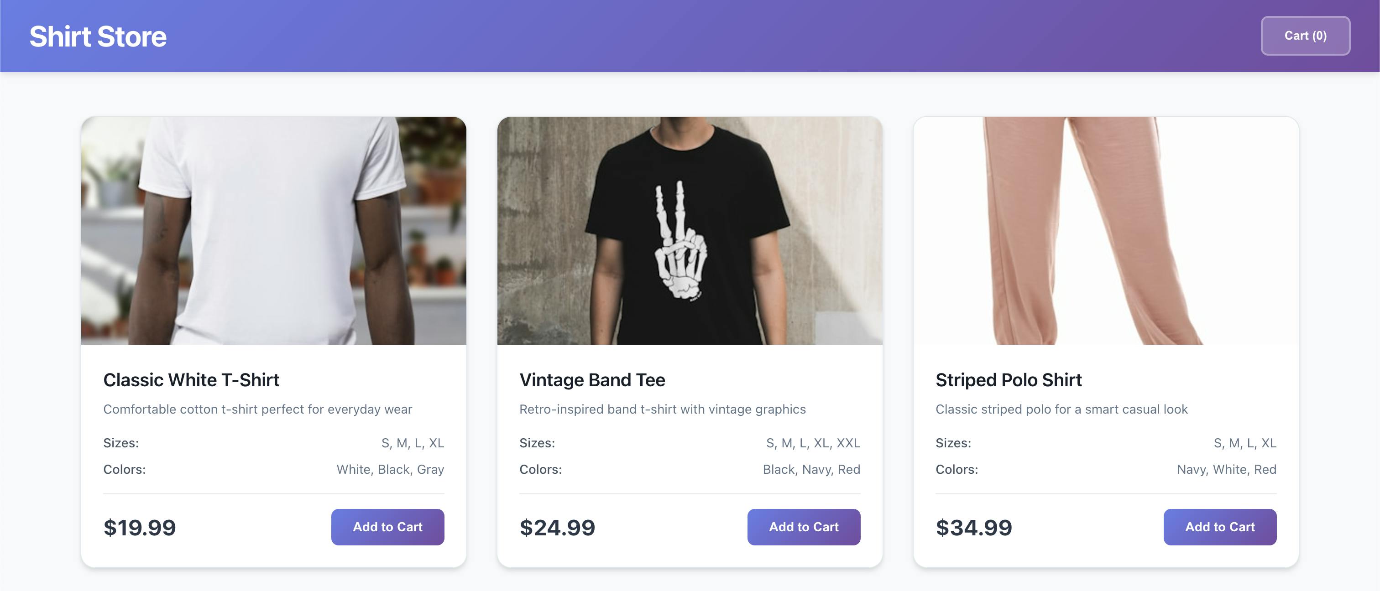Image resolution: width=1380 pixels, height=591 pixels.
Task: Add Vintage Band Tee to cart
Action: click(x=804, y=527)
